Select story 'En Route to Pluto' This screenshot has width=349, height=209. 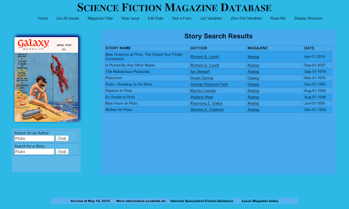[x=147, y=97]
